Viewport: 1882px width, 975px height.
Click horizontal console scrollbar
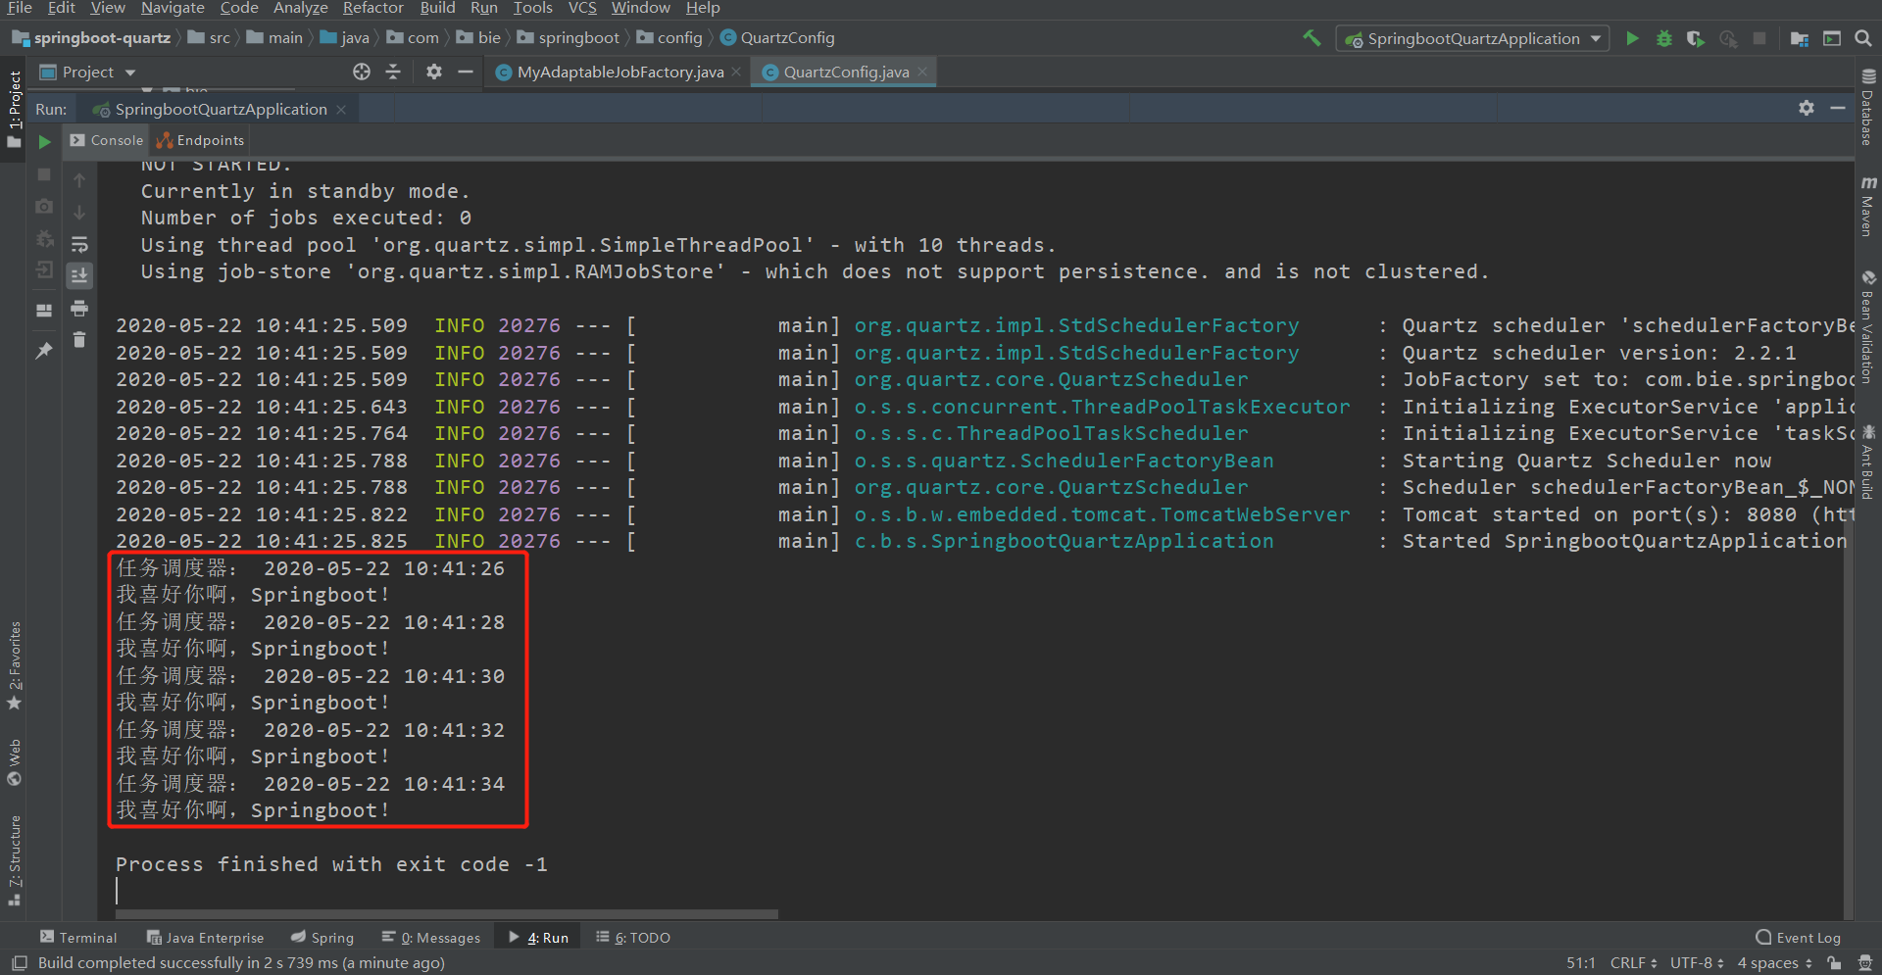446,914
